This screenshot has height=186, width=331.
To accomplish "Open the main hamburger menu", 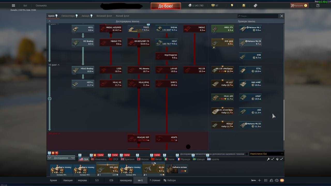I will click(13, 5).
